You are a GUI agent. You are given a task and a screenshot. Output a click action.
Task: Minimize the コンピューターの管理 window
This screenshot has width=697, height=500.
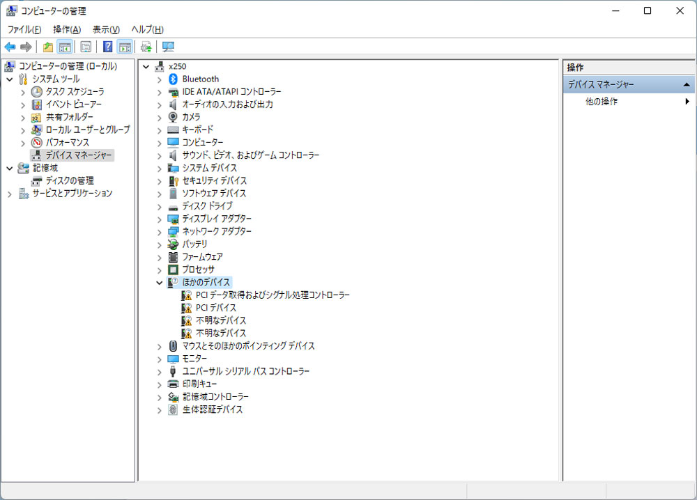pyautogui.click(x=615, y=10)
